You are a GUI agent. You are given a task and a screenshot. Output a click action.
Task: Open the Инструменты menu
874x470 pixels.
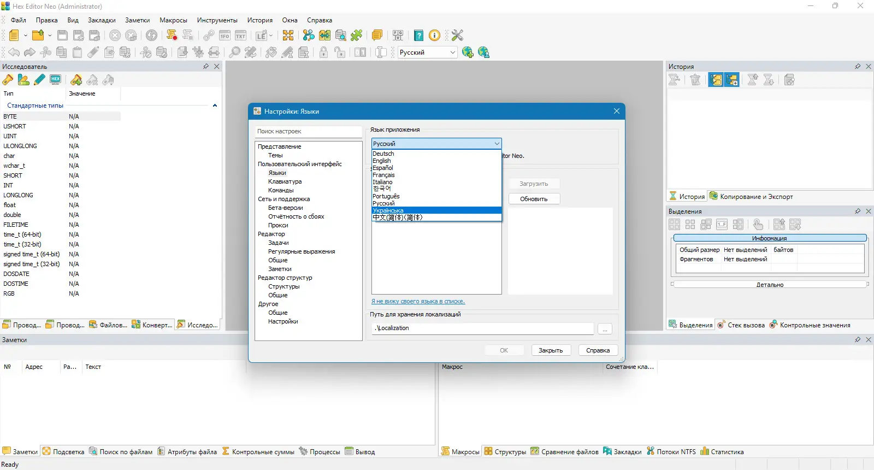tap(217, 20)
